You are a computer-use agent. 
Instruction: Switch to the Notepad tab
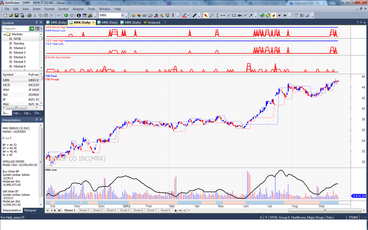click(x=30, y=210)
